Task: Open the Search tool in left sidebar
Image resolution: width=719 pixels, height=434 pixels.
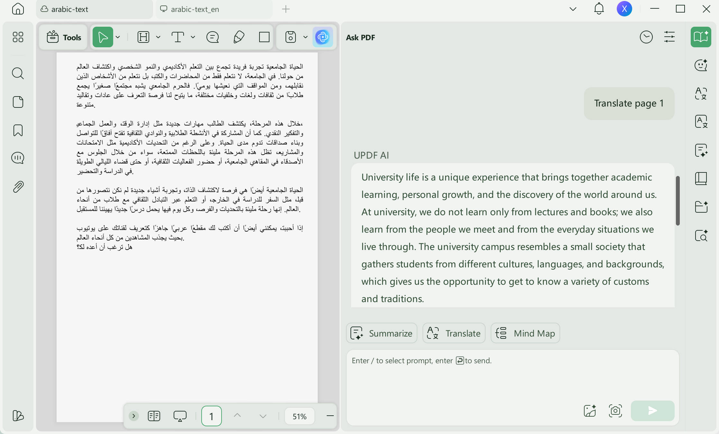Action: (x=18, y=73)
